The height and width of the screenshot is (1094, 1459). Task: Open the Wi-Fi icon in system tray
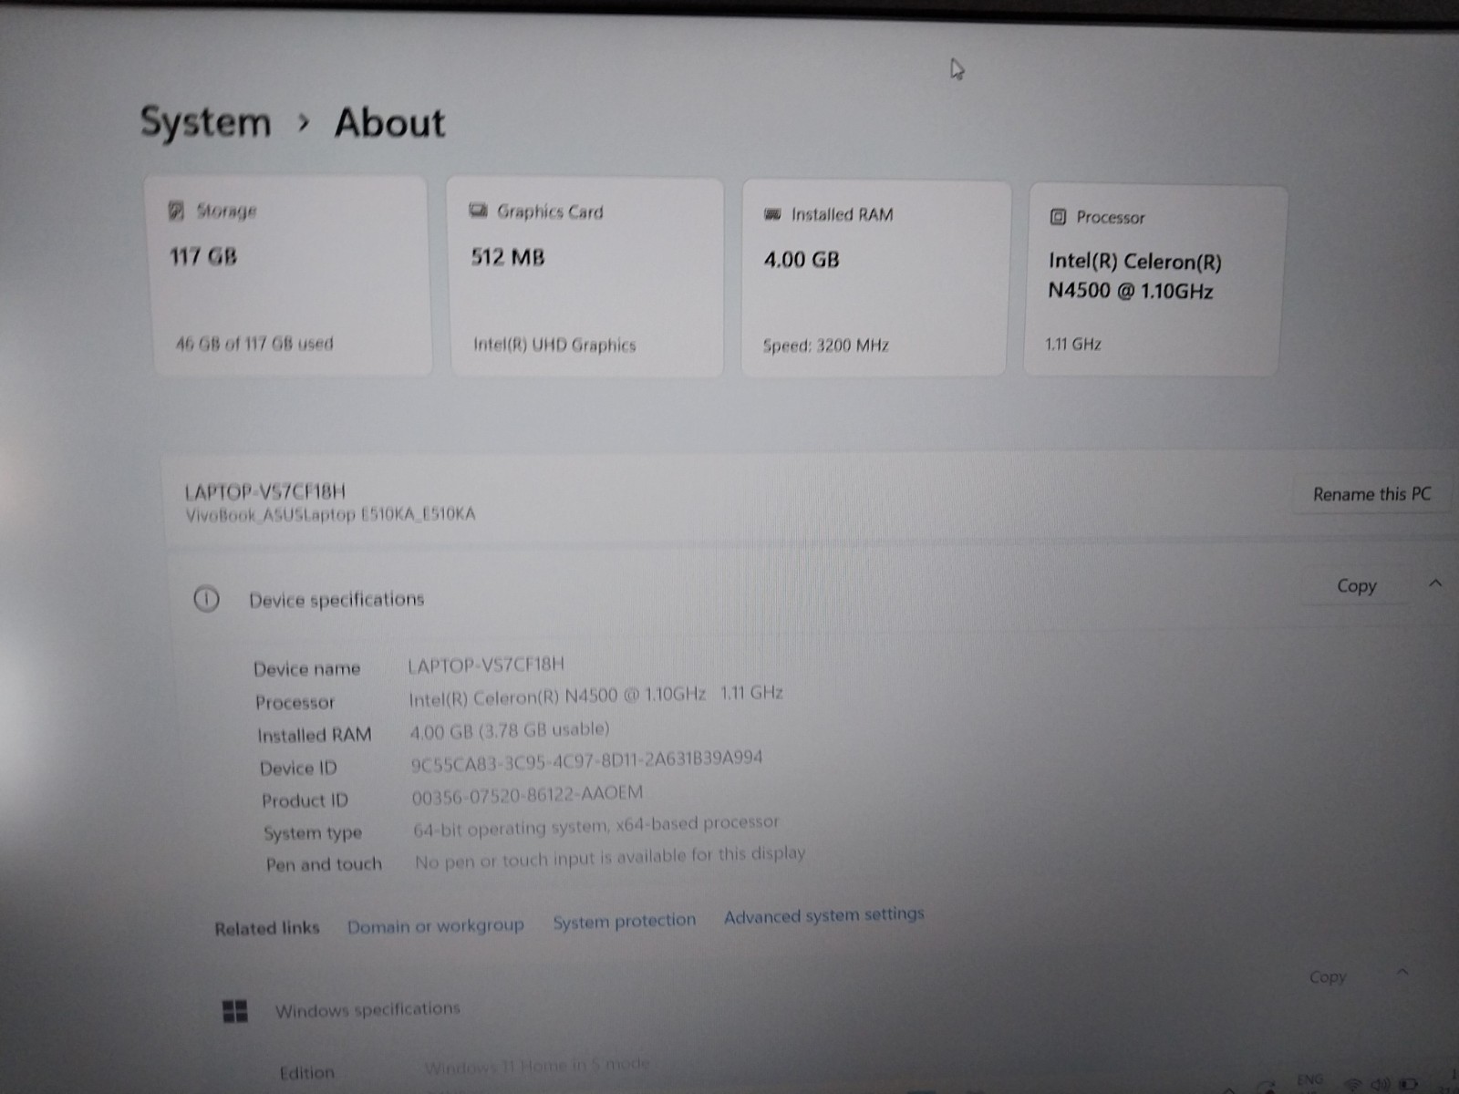pyautogui.click(x=1353, y=1084)
